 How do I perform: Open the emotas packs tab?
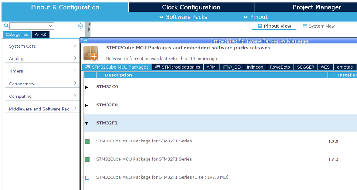click(x=345, y=67)
